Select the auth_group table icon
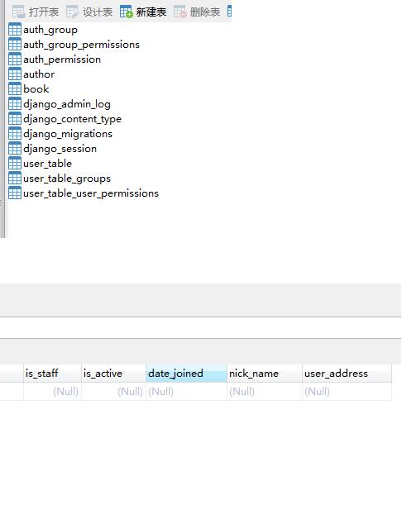This screenshot has height=505, width=402. click(x=15, y=29)
